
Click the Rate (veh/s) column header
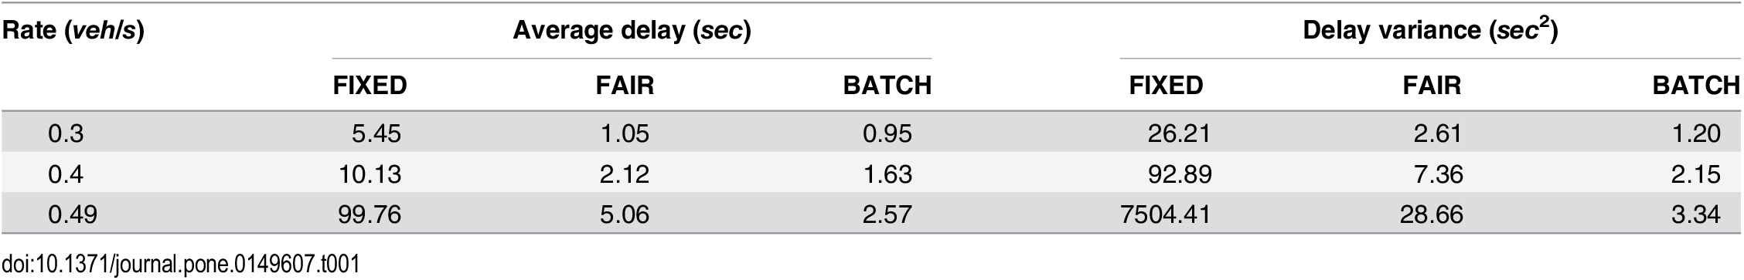[74, 32]
